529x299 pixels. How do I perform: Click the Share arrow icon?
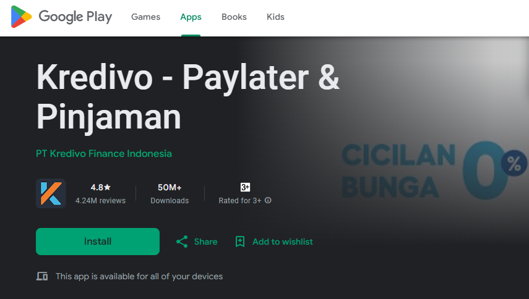pyautogui.click(x=182, y=242)
